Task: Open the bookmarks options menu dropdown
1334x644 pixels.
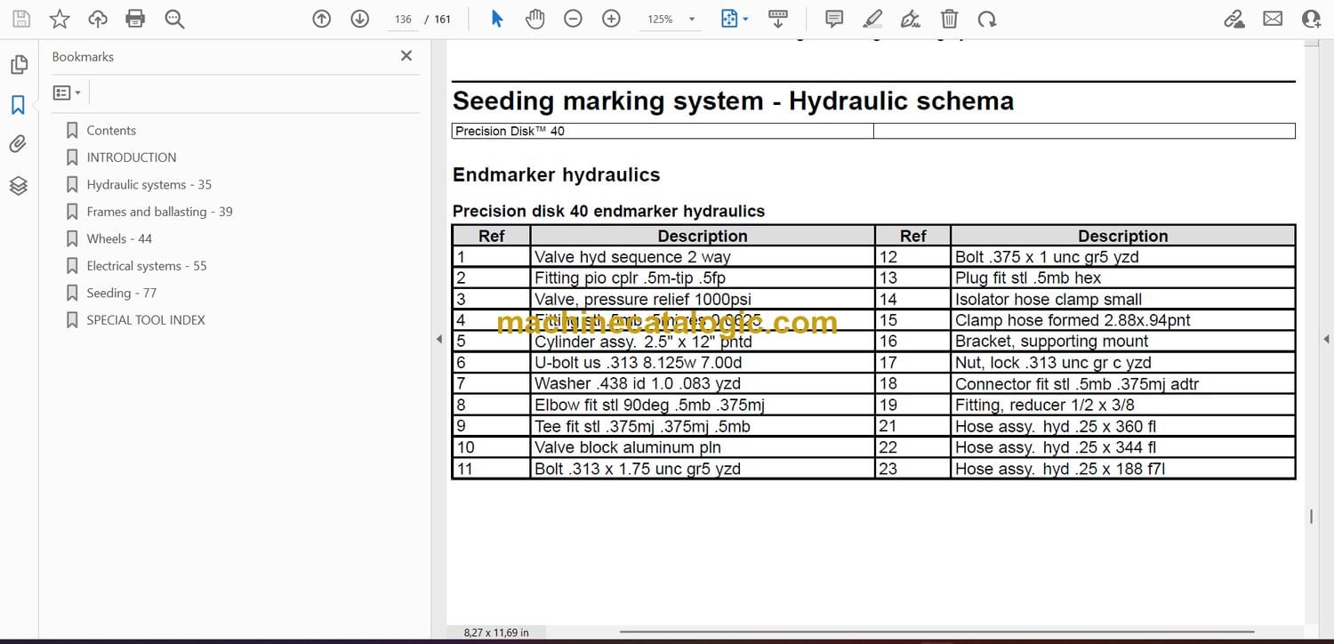Action: (x=67, y=93)
